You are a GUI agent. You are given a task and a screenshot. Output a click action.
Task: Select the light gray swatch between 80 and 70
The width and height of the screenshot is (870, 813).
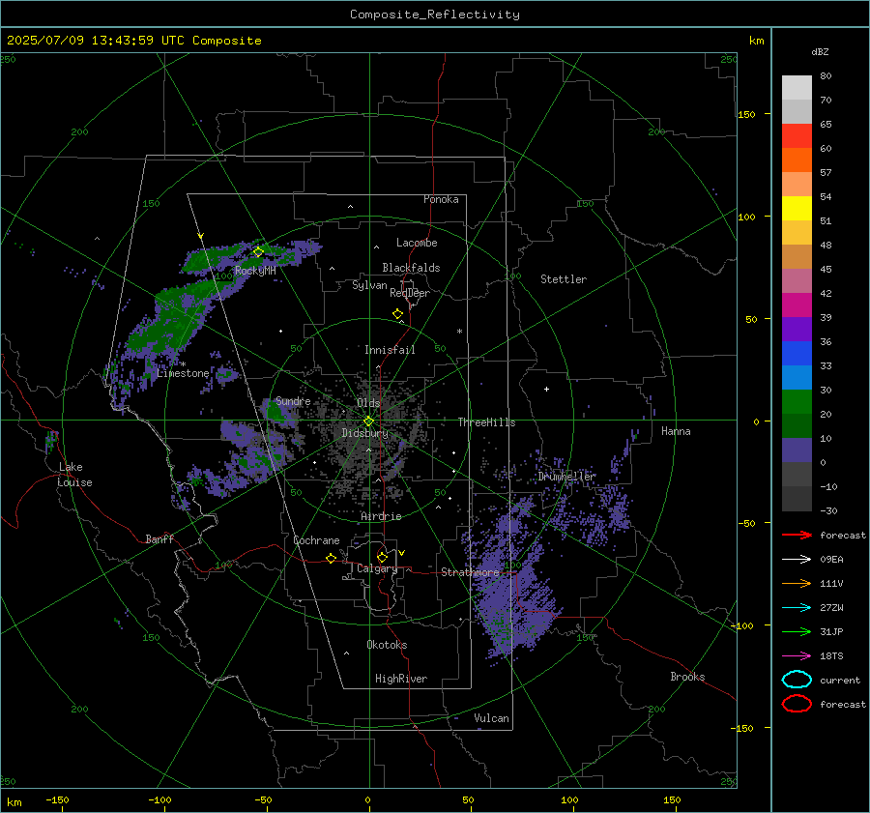(797, 88)
